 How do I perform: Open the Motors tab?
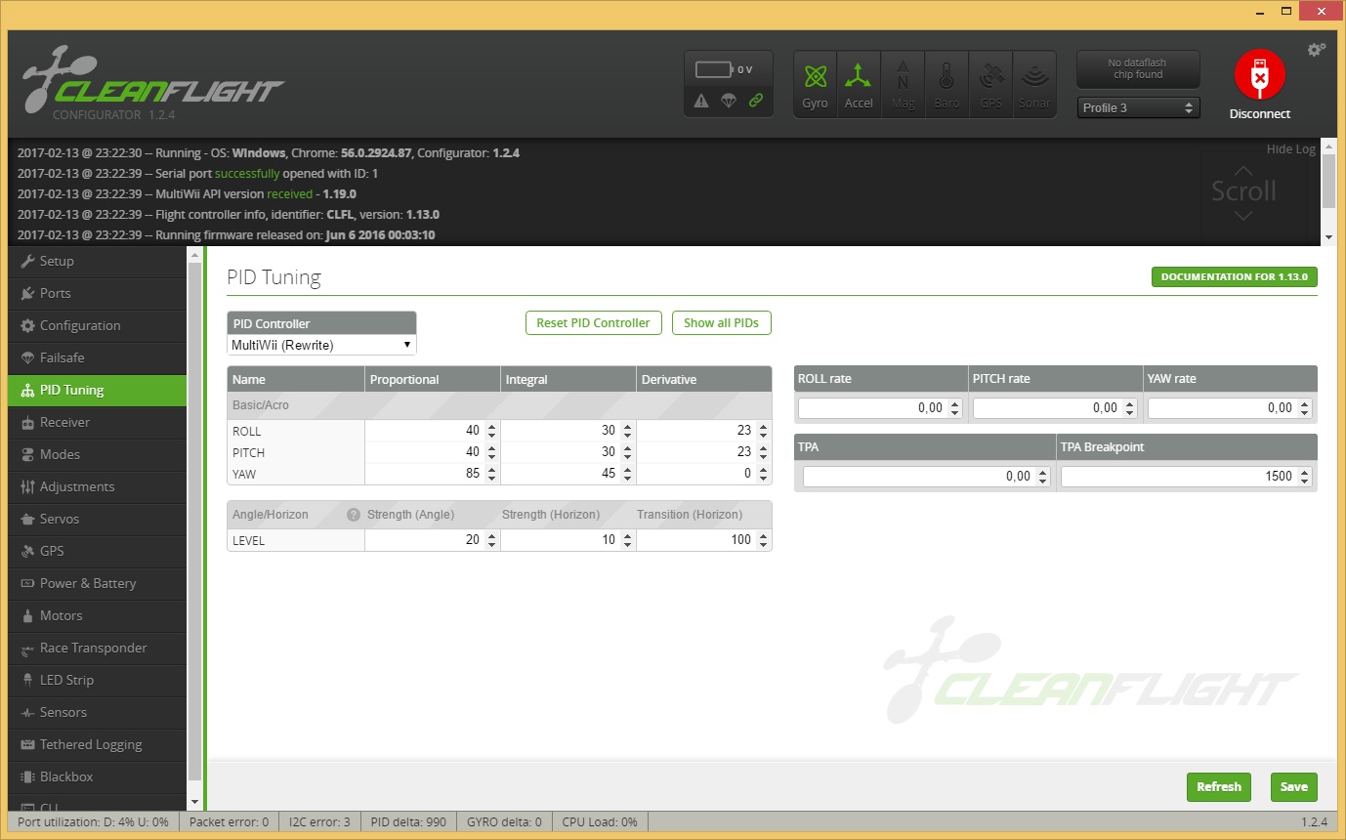97,616
